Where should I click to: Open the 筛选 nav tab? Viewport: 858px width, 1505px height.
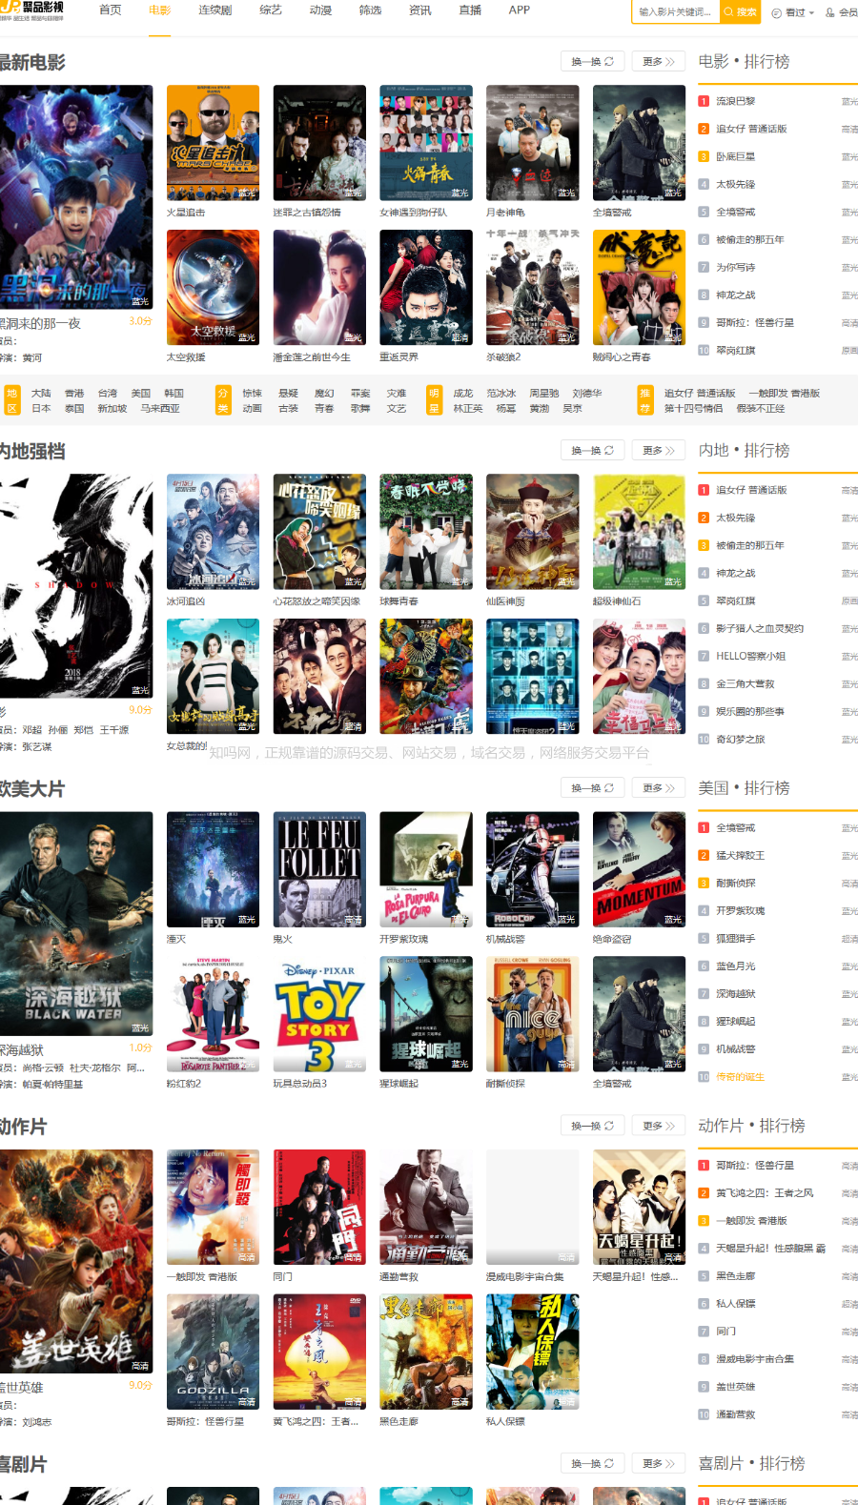pyautogui.click(x=370, y=10)
